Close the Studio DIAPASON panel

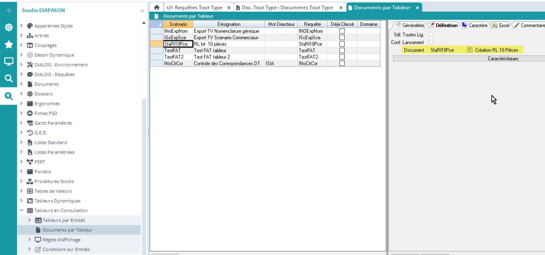pos(142,11)
